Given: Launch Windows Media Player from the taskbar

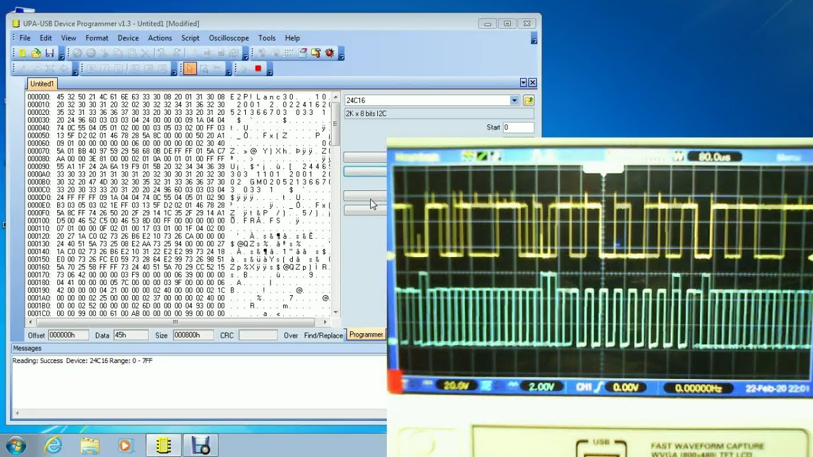Looking at the screenshot, I should coord(126,446).
